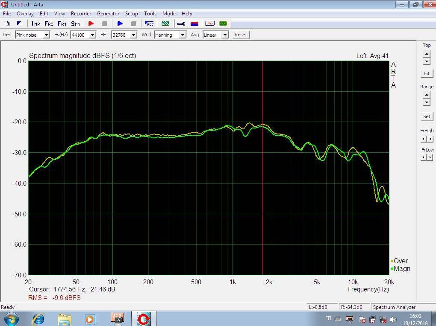Viewport: 436px width, 326px height.
Task: Click the green waveform toolbar icon
Action: (x=223, y=23)
